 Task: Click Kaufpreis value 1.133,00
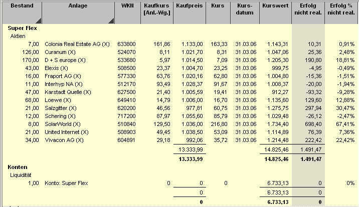tap(192, 44)
